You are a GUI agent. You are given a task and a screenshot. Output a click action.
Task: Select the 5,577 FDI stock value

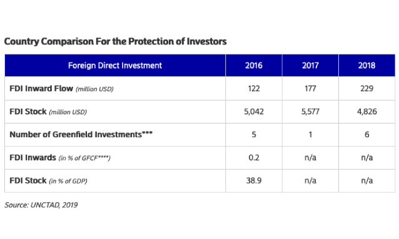click(310, 112)
